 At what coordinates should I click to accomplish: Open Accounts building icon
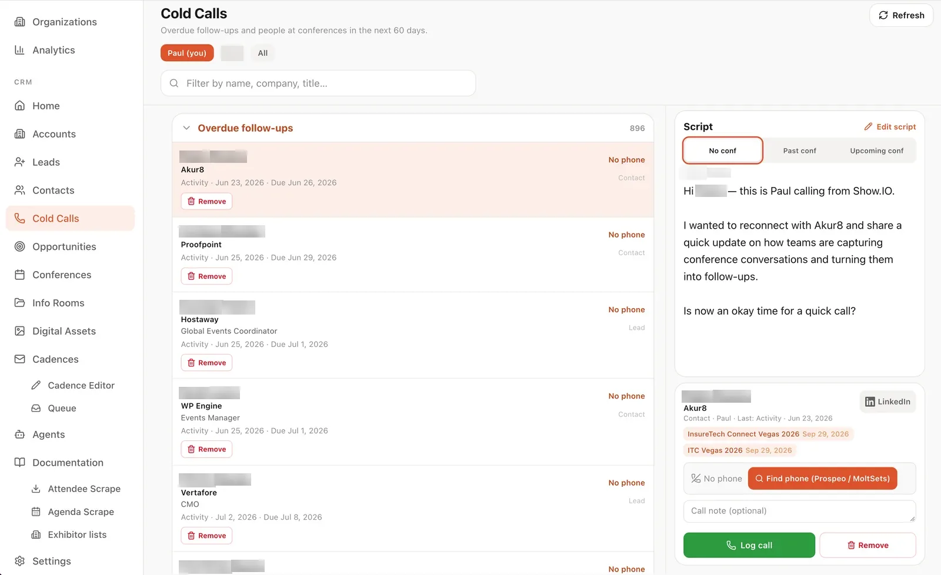(20, 134)
